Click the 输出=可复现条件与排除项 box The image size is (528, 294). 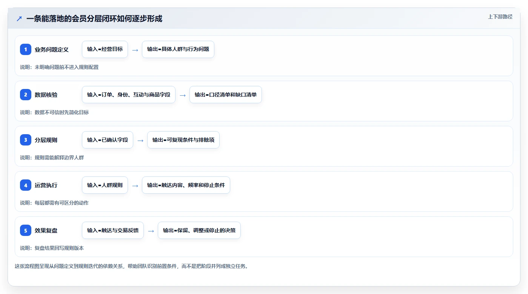183,140
